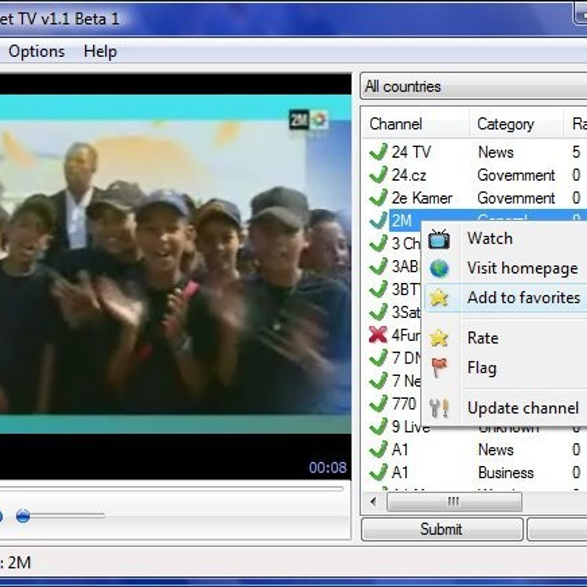Sort list by Category column header
The width and height of the screenshot is (587, 587).
[x=516, y=124]
